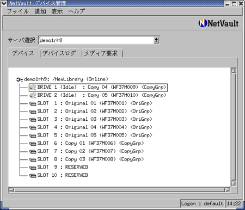245x210 pixels.
Task: Open the ファイル menu
Action: tap(18, 11)
